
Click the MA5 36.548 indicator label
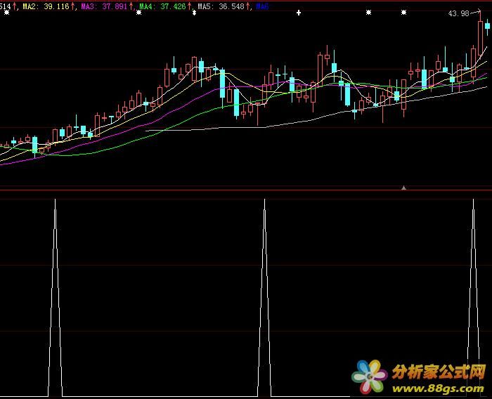[x=221, y=6]
